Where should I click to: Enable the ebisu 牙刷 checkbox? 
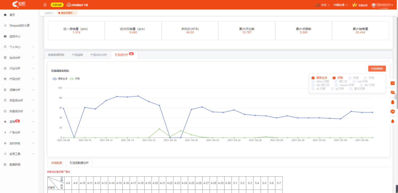coord(313,82)
